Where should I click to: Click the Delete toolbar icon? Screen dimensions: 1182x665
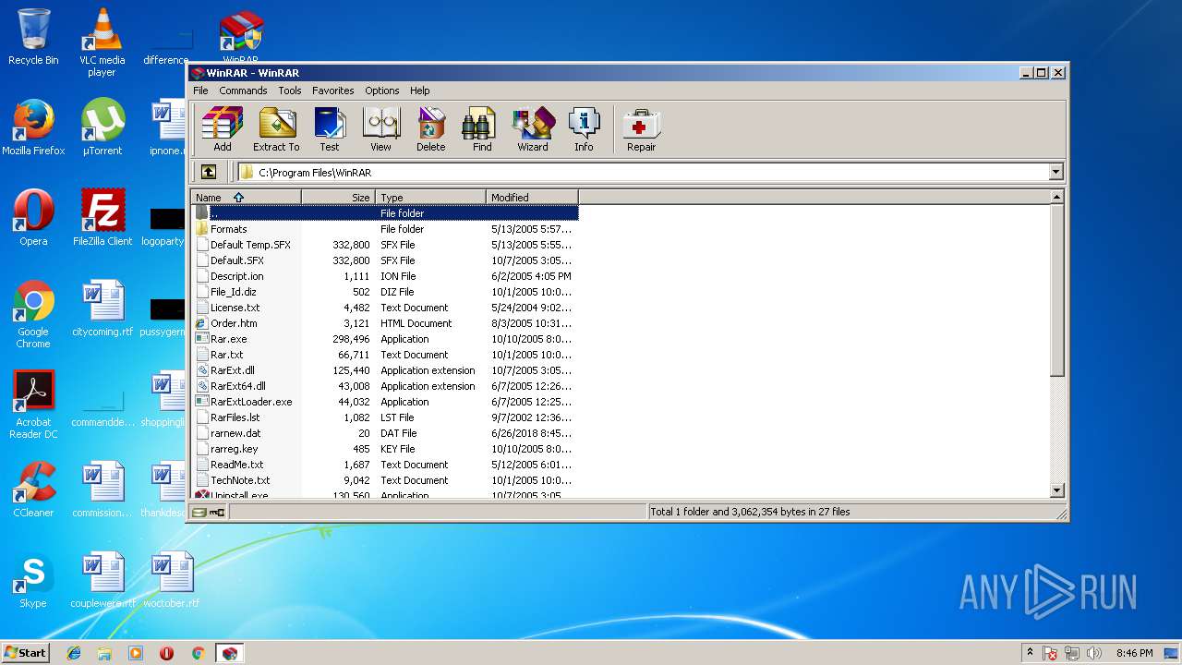tap(430, 129)
